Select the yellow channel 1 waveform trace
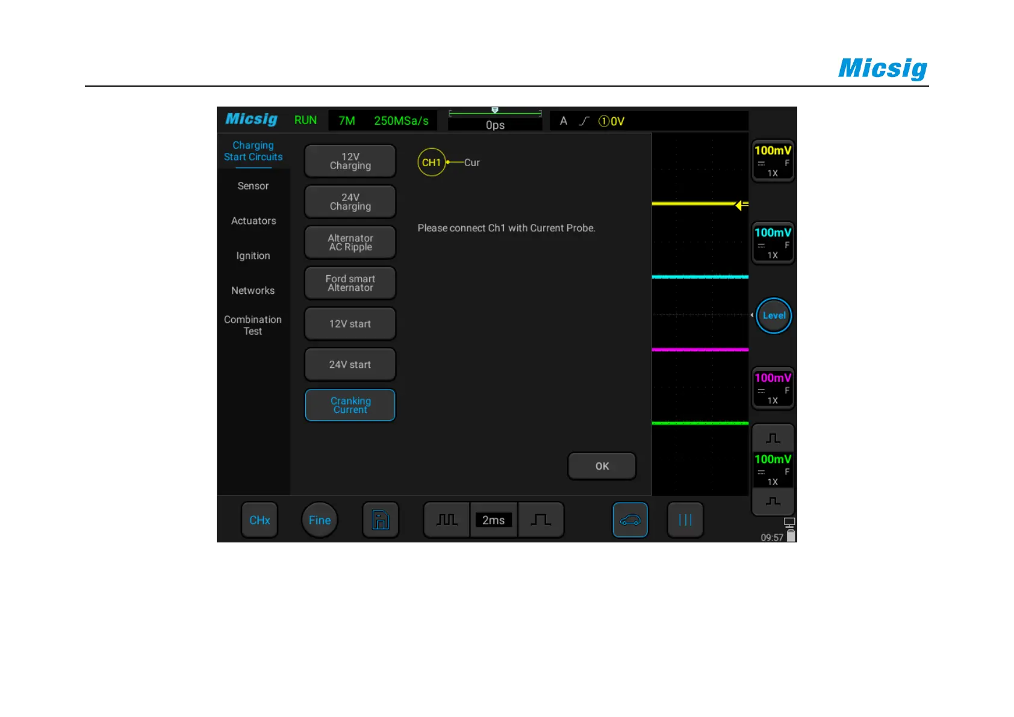 [694, 204]
